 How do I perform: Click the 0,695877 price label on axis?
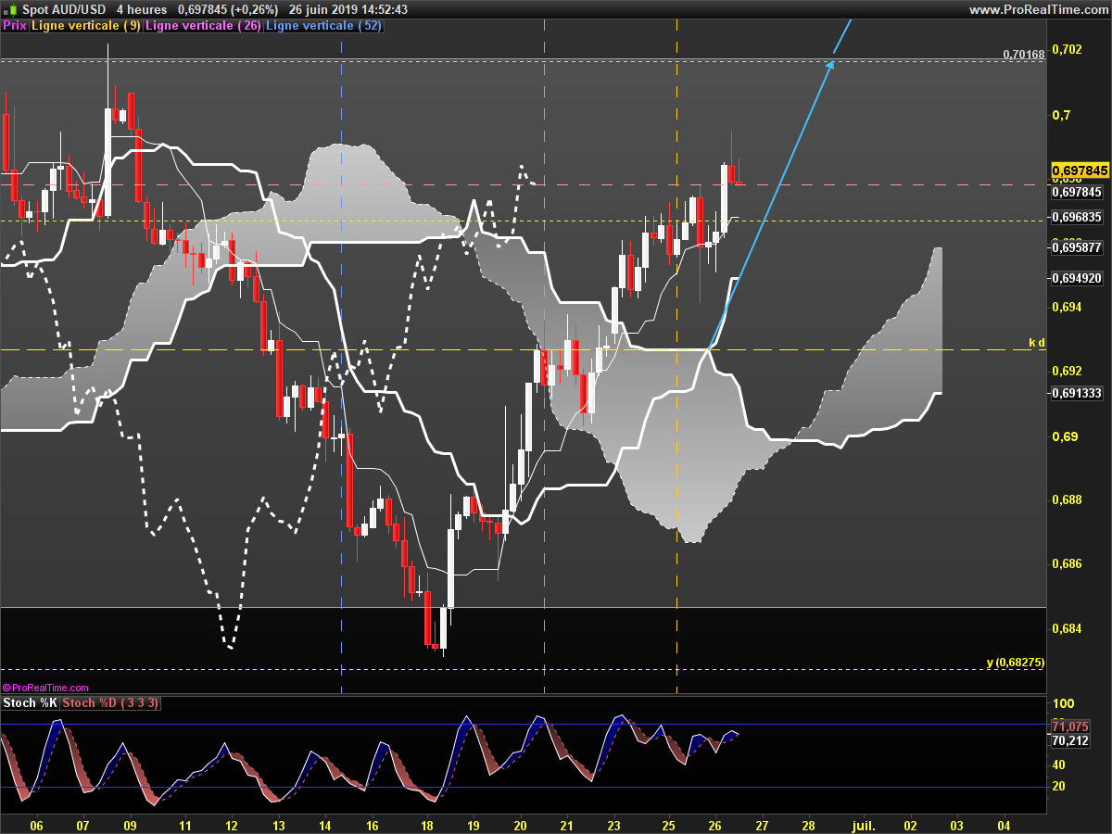coord(1077,247)
